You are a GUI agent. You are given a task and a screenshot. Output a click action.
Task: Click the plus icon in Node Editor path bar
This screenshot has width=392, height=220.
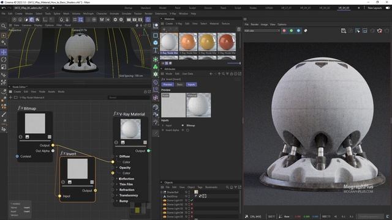[x=11, y=98]
